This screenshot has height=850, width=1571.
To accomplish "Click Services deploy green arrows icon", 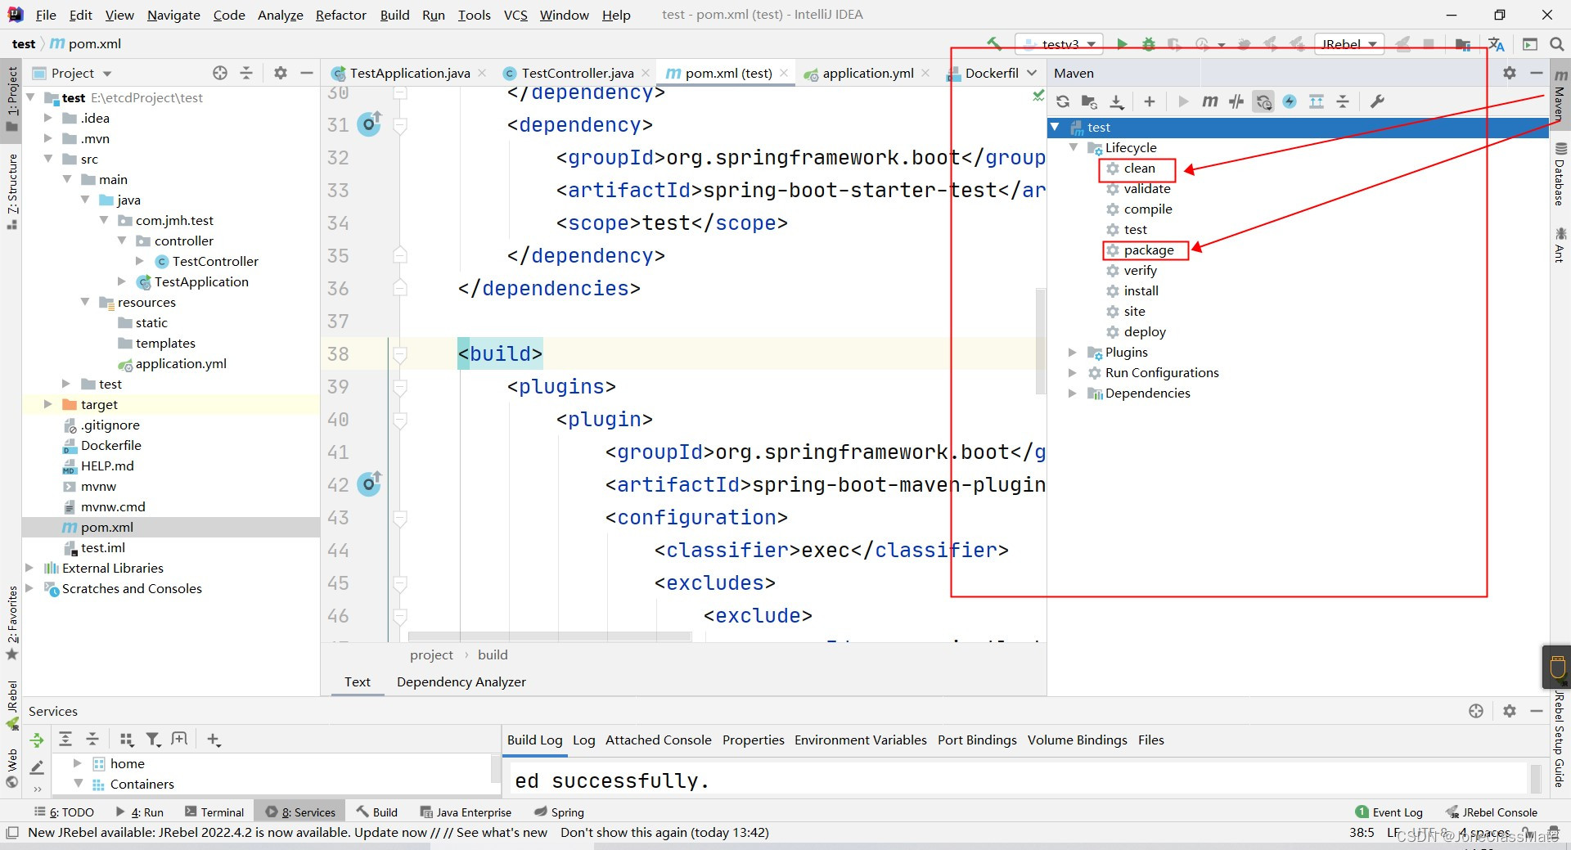I will click(37, 740).
